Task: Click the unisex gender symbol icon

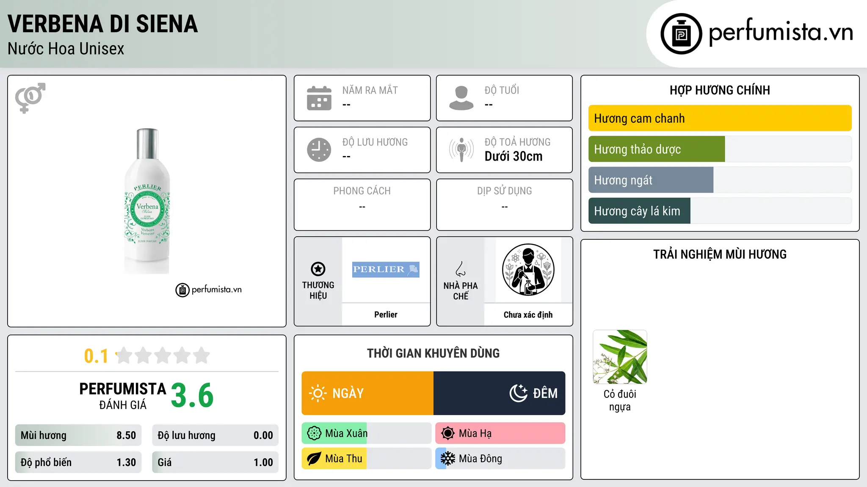Action: (30, 98)
